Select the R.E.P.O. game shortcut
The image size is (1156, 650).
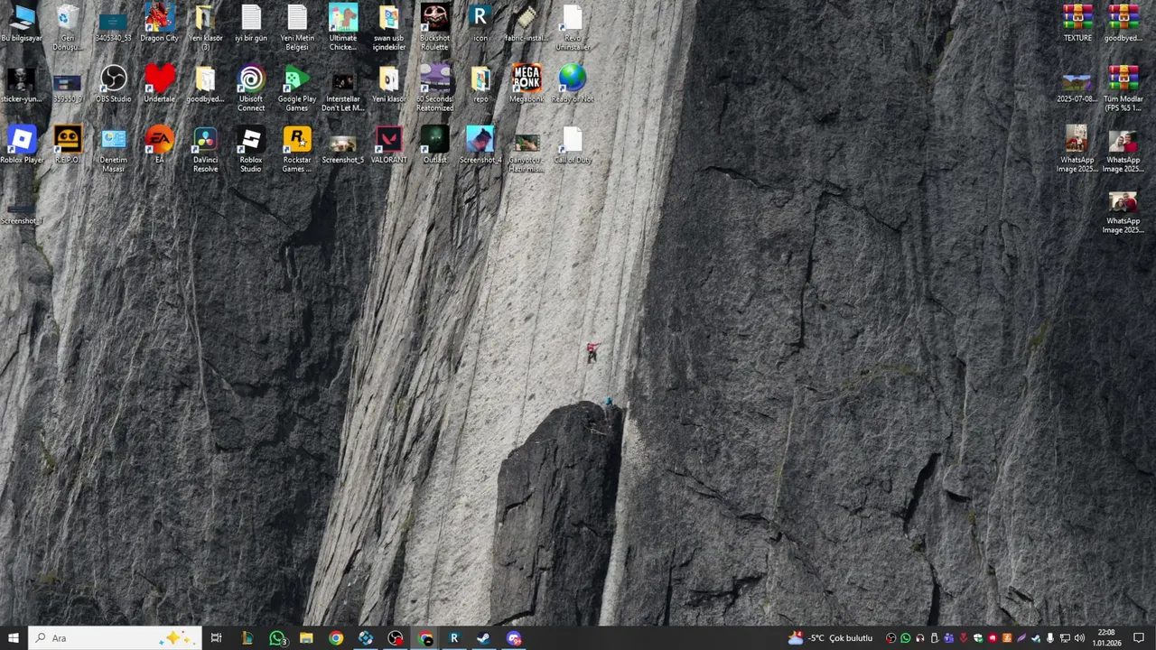coord(68,145)
